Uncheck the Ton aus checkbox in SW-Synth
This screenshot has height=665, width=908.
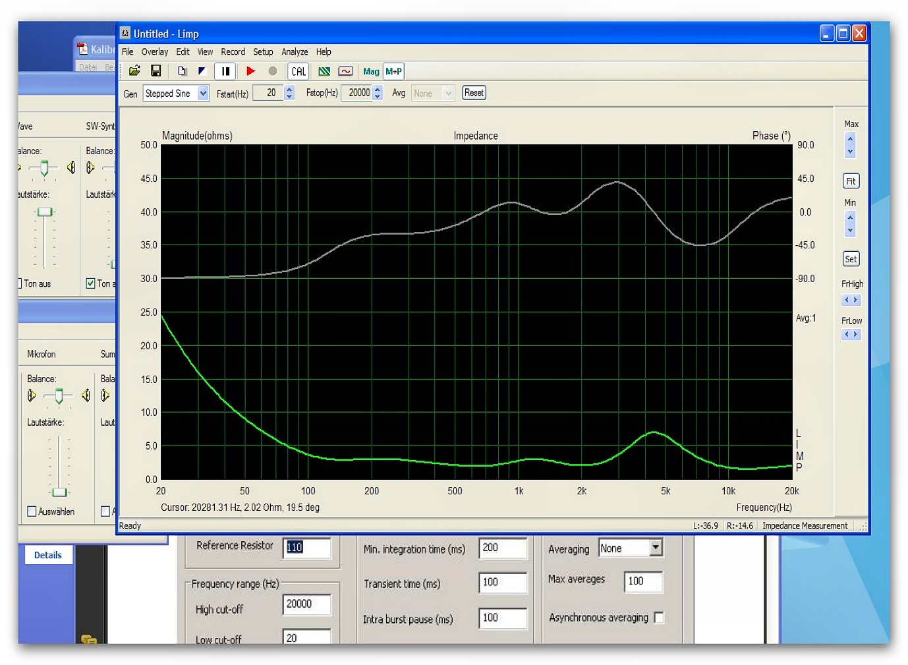91,283
